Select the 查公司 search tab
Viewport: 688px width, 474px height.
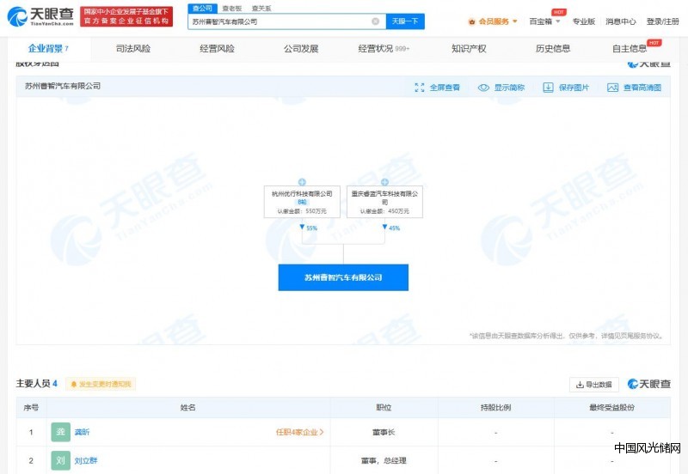pyautogui.click(x=202, y=9)
